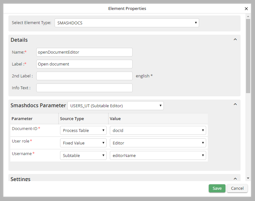Click the vertical scrollbar thumb
This screenshot has width=255, height=201.
click(x=248, y=56)
